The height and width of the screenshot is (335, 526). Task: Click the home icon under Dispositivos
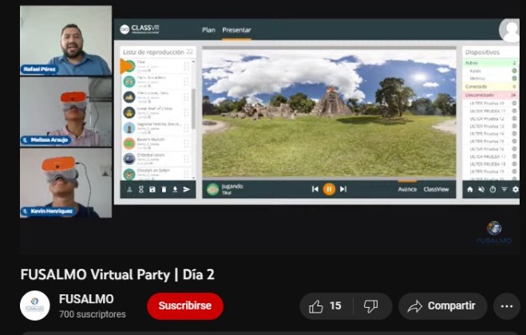470,189
